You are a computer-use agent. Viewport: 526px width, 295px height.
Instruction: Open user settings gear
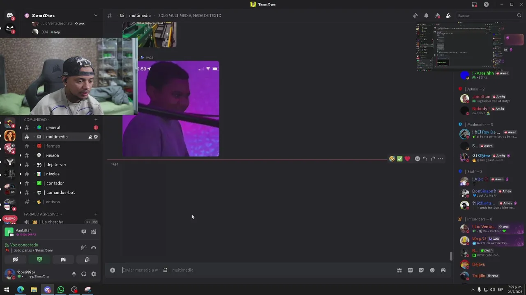pyautogui.click(x=94, y=274)
